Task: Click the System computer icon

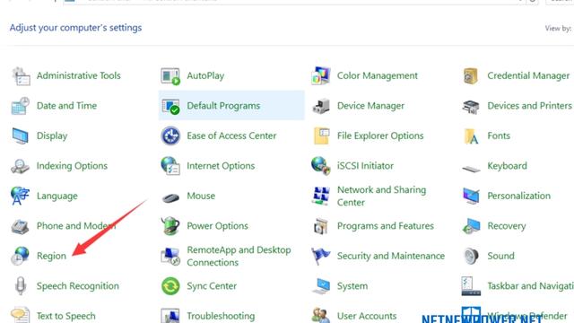Action: (x=321, y=286)
